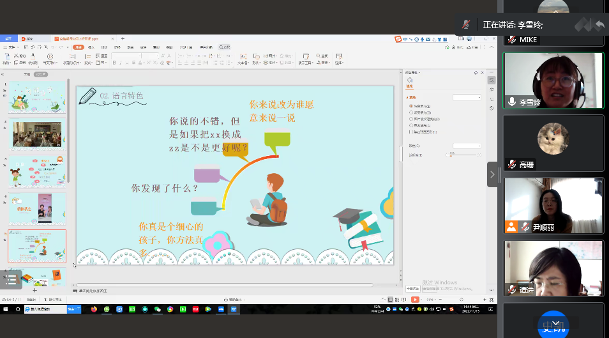Screen dimensions: 609x338
Task: Open Firefox from the Windows taskbar
Action: (x=94, y=309)
